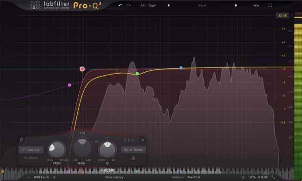
Task: Click the 100% gain scale value
Action: [252, 177]
